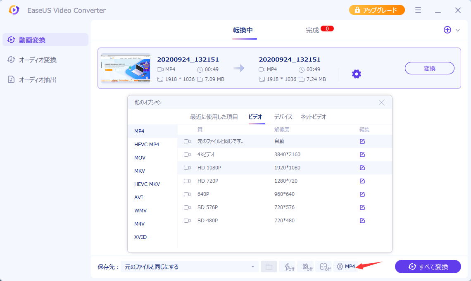Switch to the 転換中 tab
Viewport: 471px width, 281px height.
pos(243,30)
